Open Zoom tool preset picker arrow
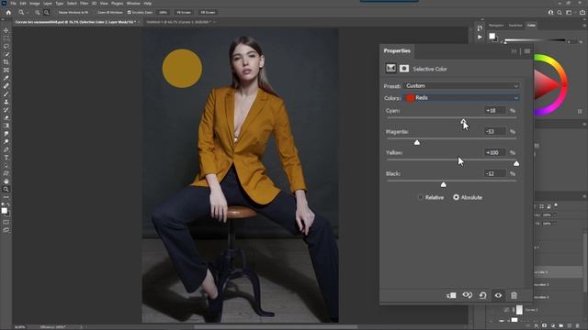This screenshot has width=588, height=330. tap(28, 12)
